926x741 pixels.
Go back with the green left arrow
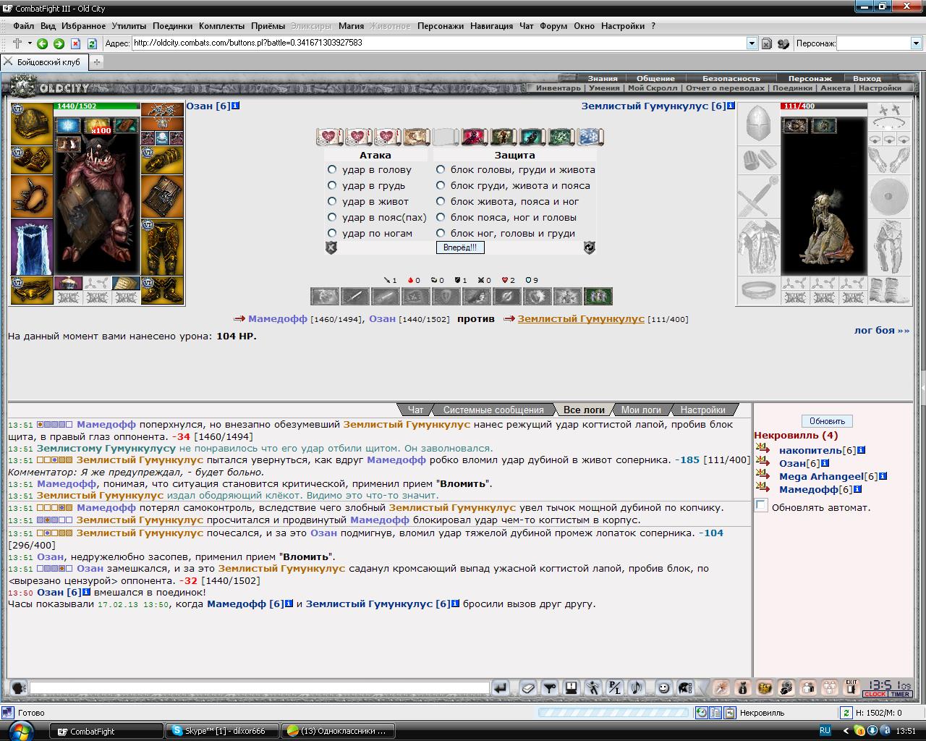43,43
